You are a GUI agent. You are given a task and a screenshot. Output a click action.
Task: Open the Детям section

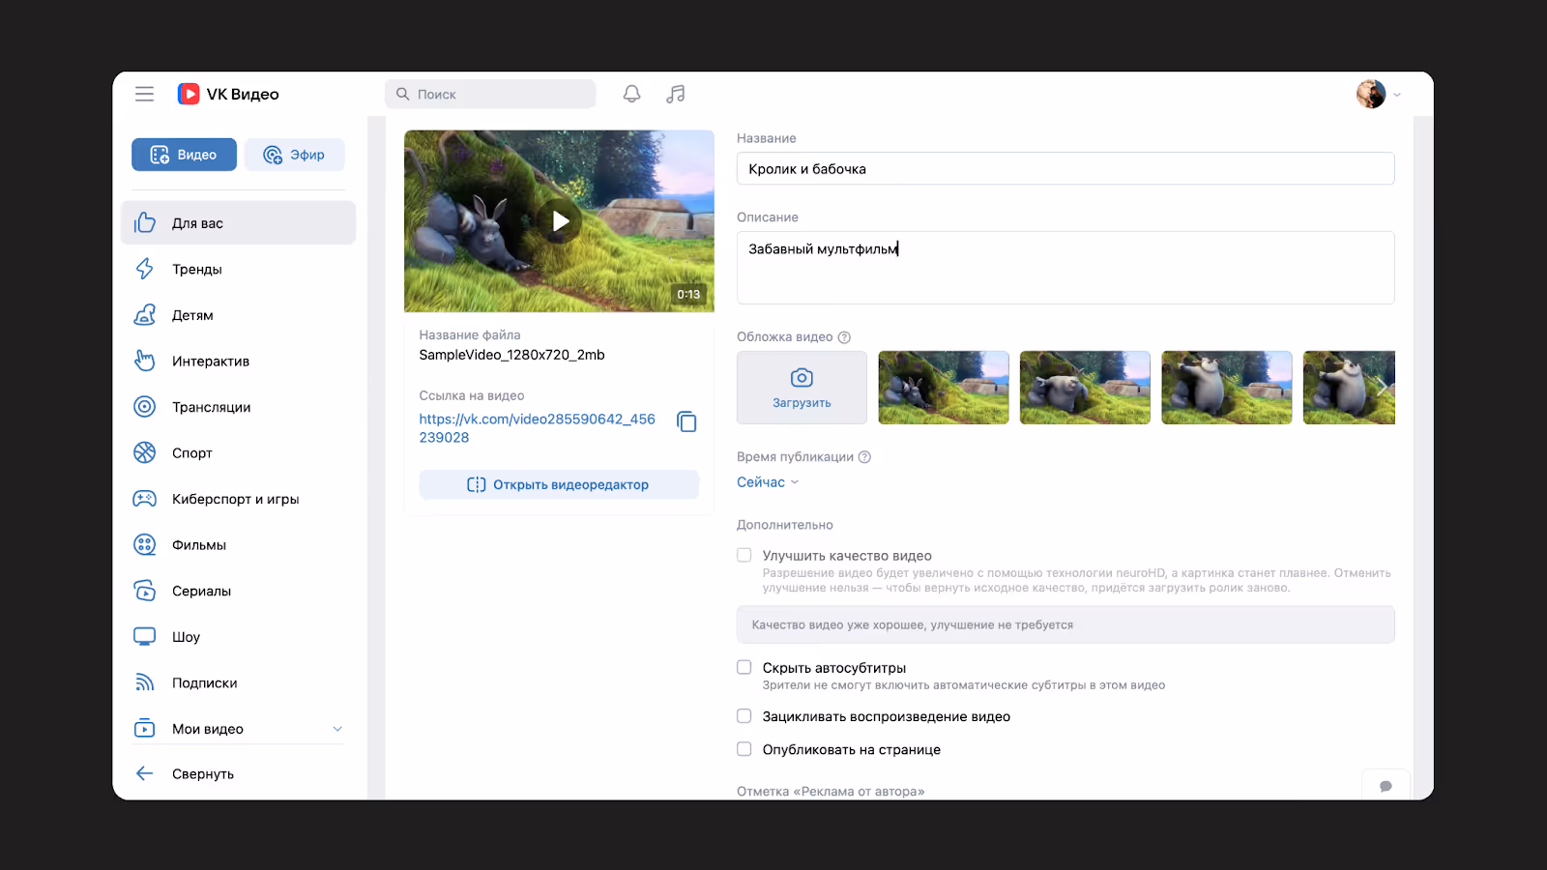coord(239,315)
